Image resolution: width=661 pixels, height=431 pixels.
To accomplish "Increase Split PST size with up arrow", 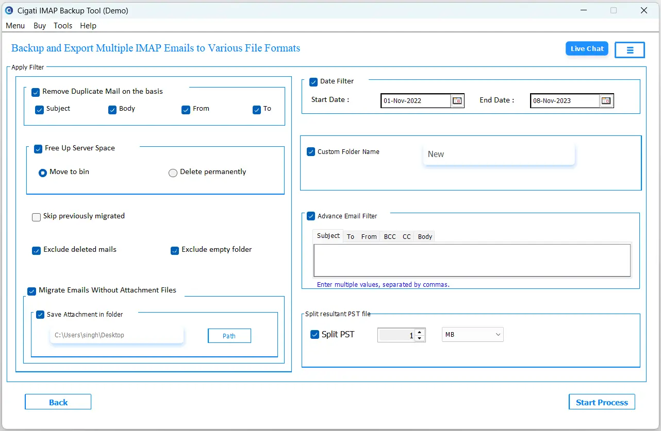I will tap(420, 332).
